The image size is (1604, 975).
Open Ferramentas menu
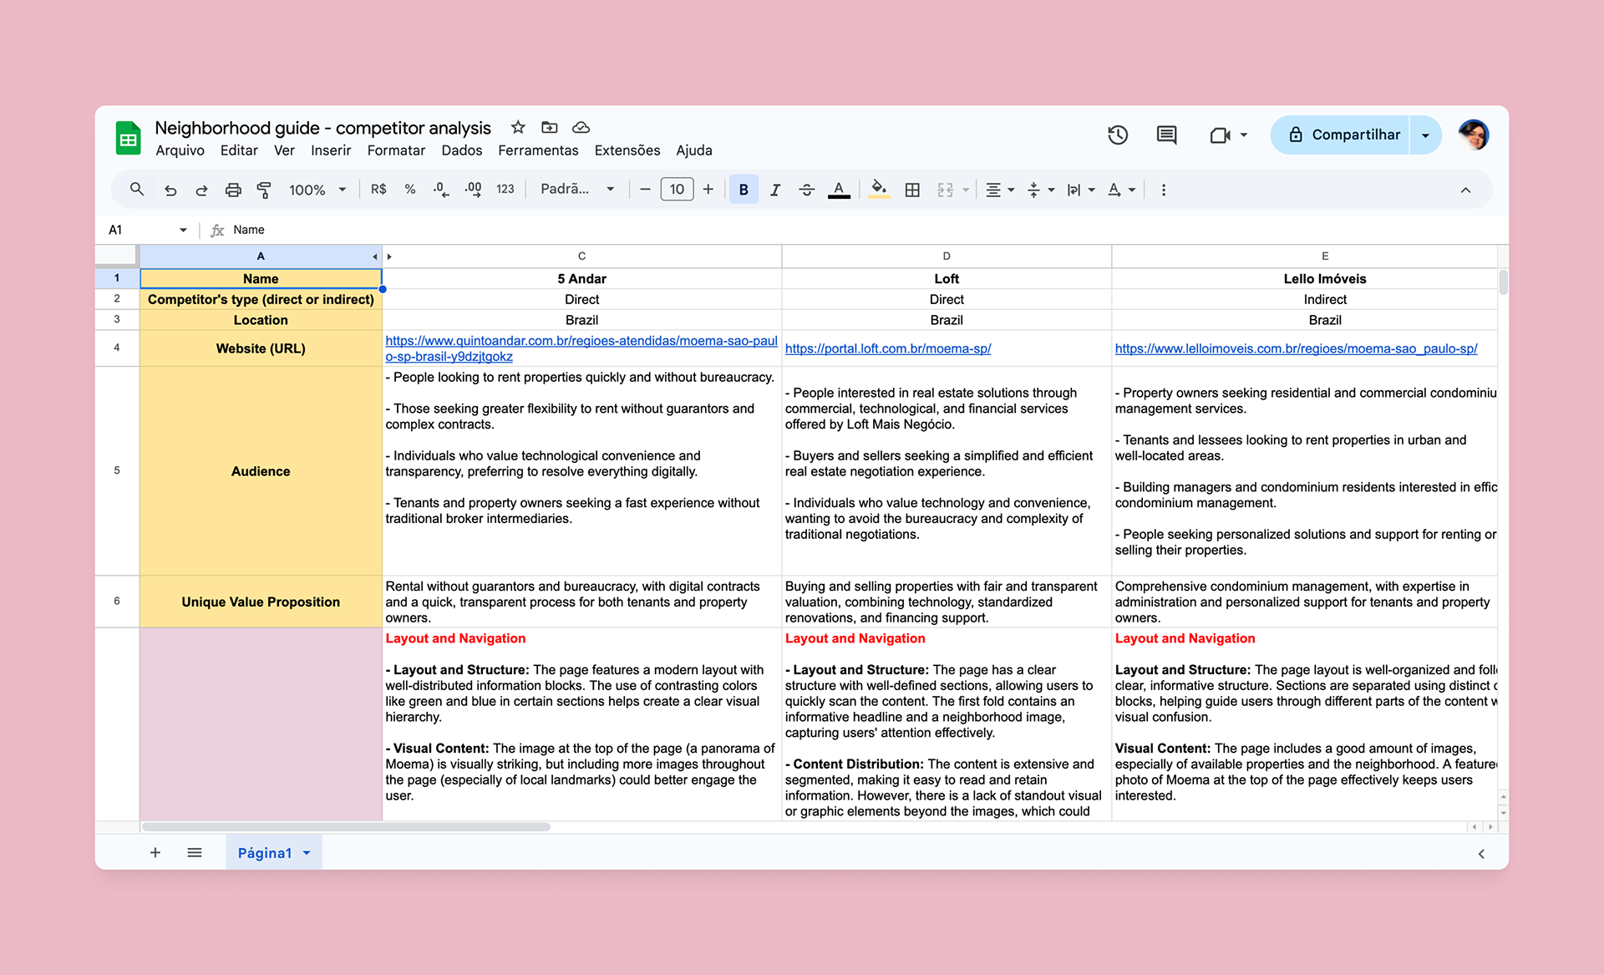click(538, 150)
